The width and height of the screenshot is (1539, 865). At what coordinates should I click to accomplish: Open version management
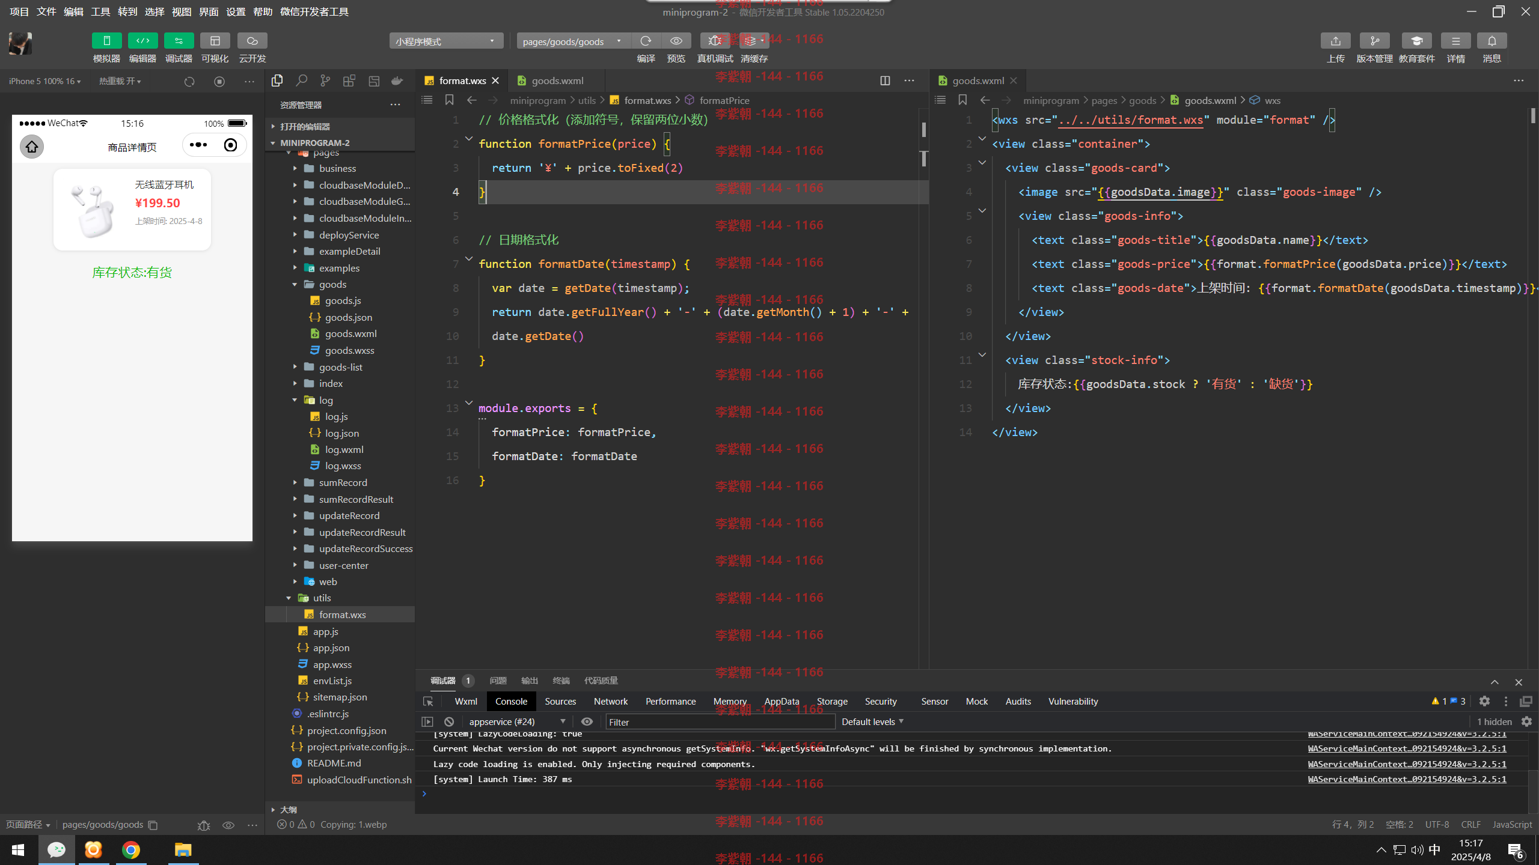coord(1374,41)
